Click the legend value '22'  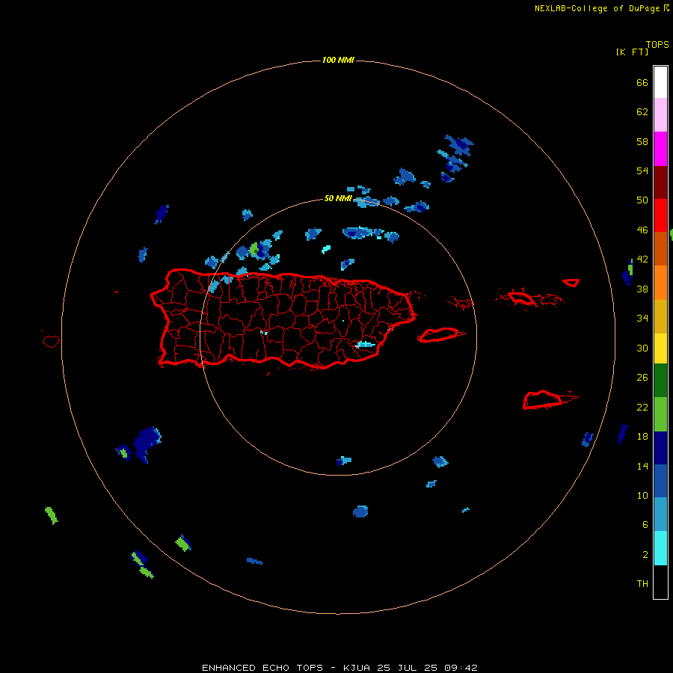642,407
